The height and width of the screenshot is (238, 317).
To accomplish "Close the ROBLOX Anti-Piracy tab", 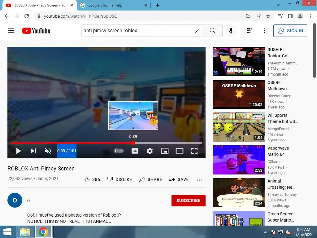I will pos(72,5).
